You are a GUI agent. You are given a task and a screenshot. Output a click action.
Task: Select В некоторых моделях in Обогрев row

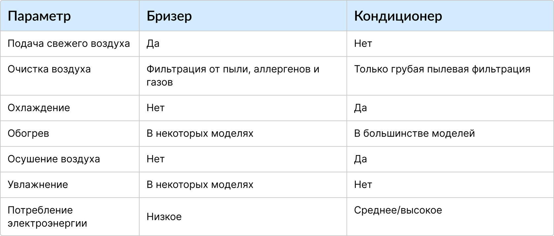200,133
